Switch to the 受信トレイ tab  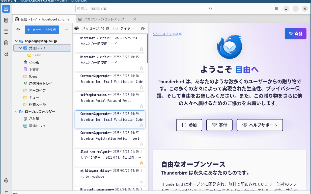(x=44, y=19)
